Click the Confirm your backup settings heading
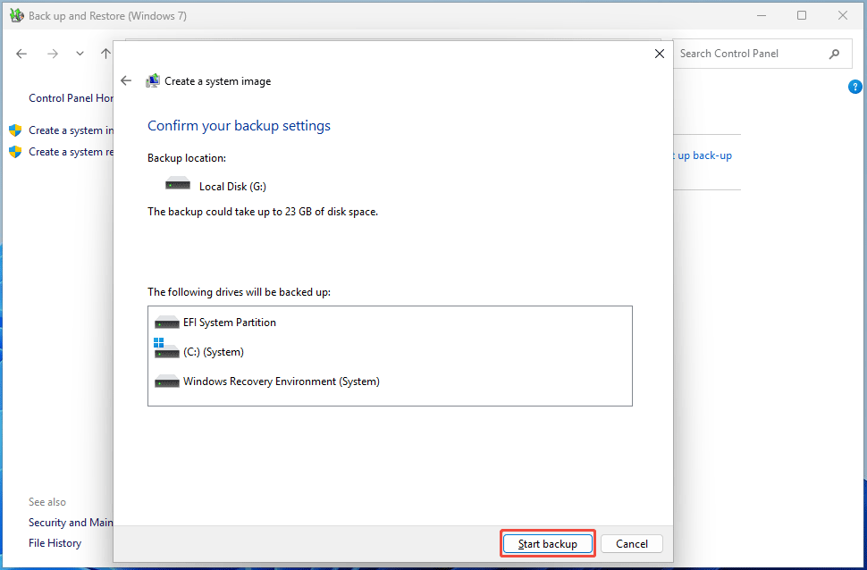The height and width of the screenshot is (570, 867). [239, 125]
